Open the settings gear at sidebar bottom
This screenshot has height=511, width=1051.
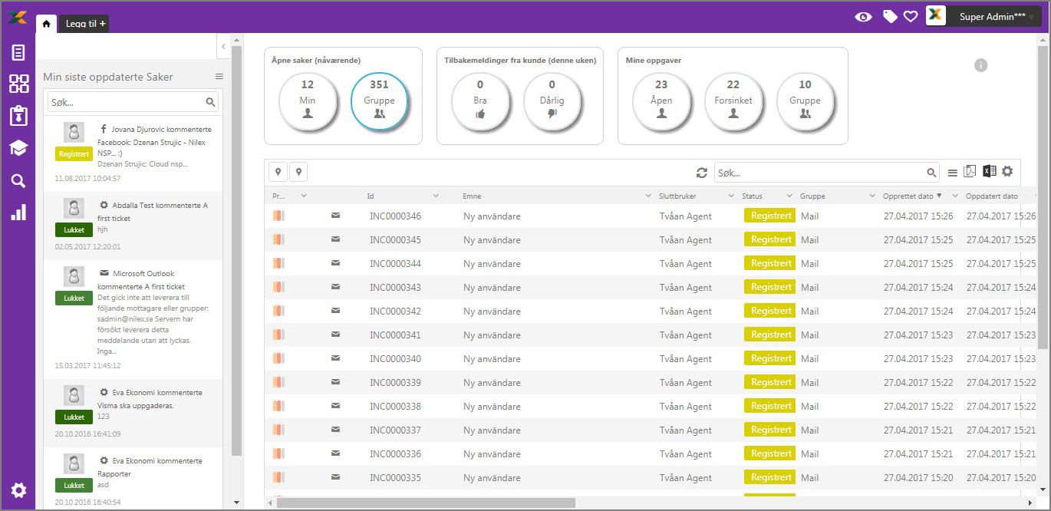tap(18, 490)
